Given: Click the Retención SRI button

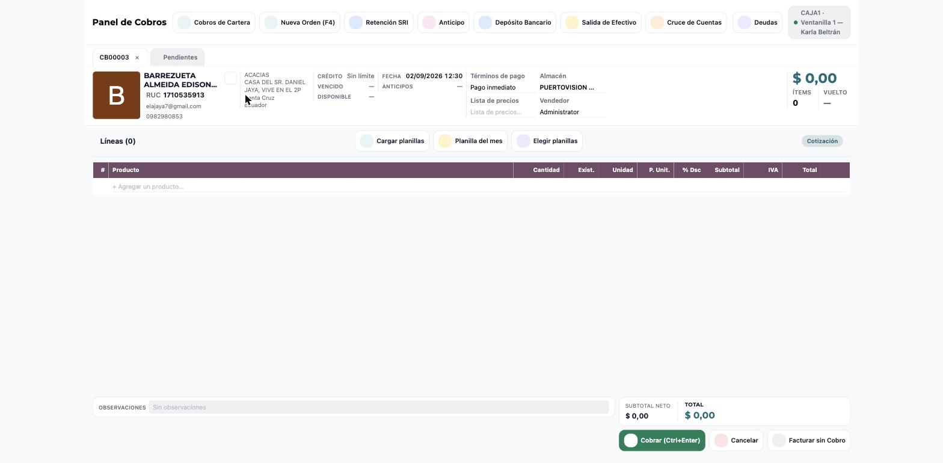Looking at the screenshot, I should click(378, 23).
